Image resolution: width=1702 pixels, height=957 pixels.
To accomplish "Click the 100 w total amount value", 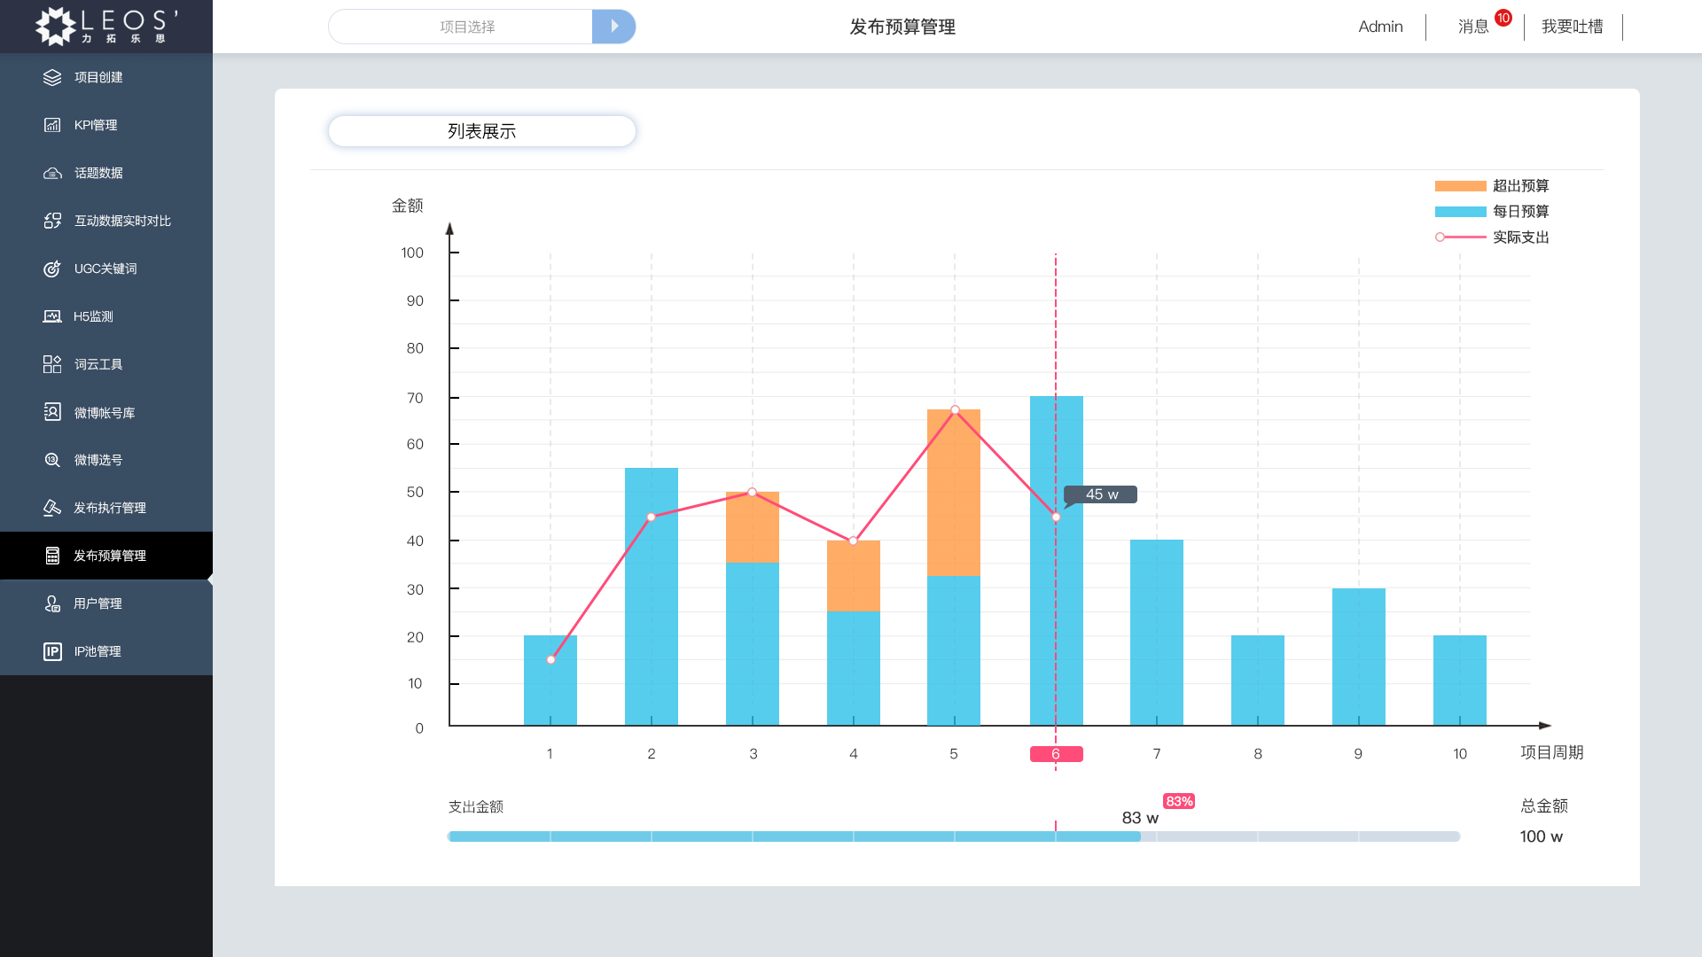I will coord(1541,836).
